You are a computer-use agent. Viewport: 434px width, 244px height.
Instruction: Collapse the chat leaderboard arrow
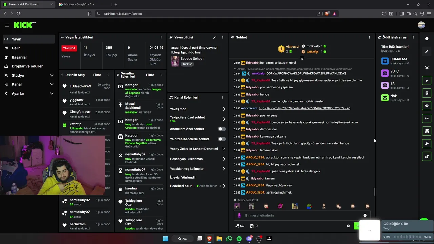(x=302, y=58)
